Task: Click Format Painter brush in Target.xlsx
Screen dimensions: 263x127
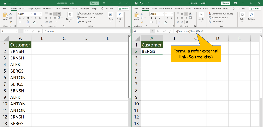Action: coord(142,22)
